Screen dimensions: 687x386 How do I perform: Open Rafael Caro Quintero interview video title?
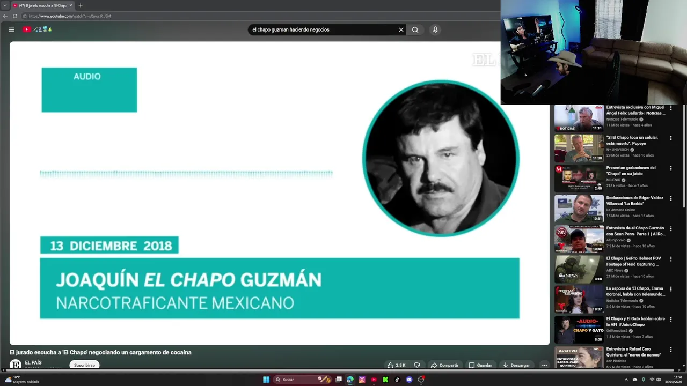coord(634,352)
